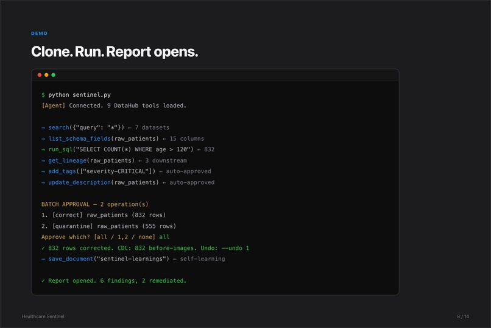Click the heading 'Clone. Run. Report opens.'
This screenshot has height=328, width=491.
pos(115,51)
